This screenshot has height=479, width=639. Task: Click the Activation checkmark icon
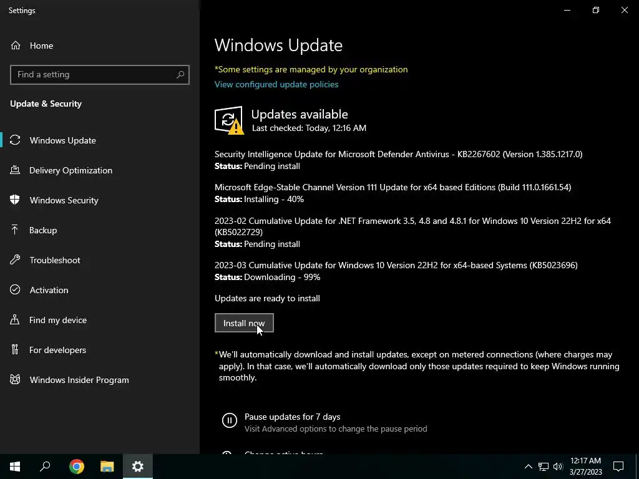(15, 289)
